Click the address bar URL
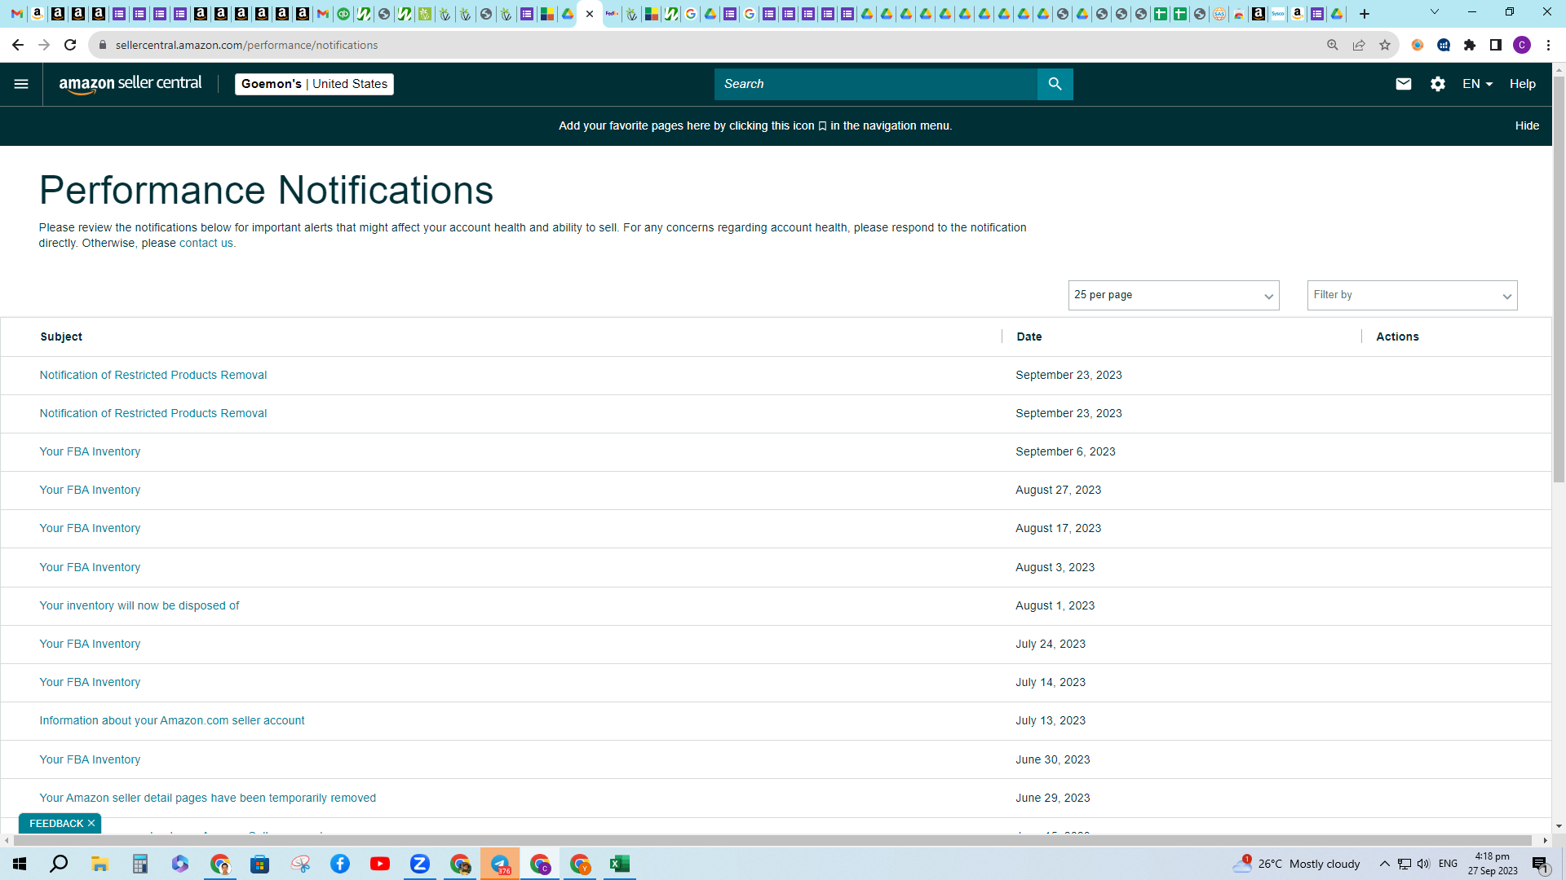Viewport: 1566px width, 880px height. 246,45
